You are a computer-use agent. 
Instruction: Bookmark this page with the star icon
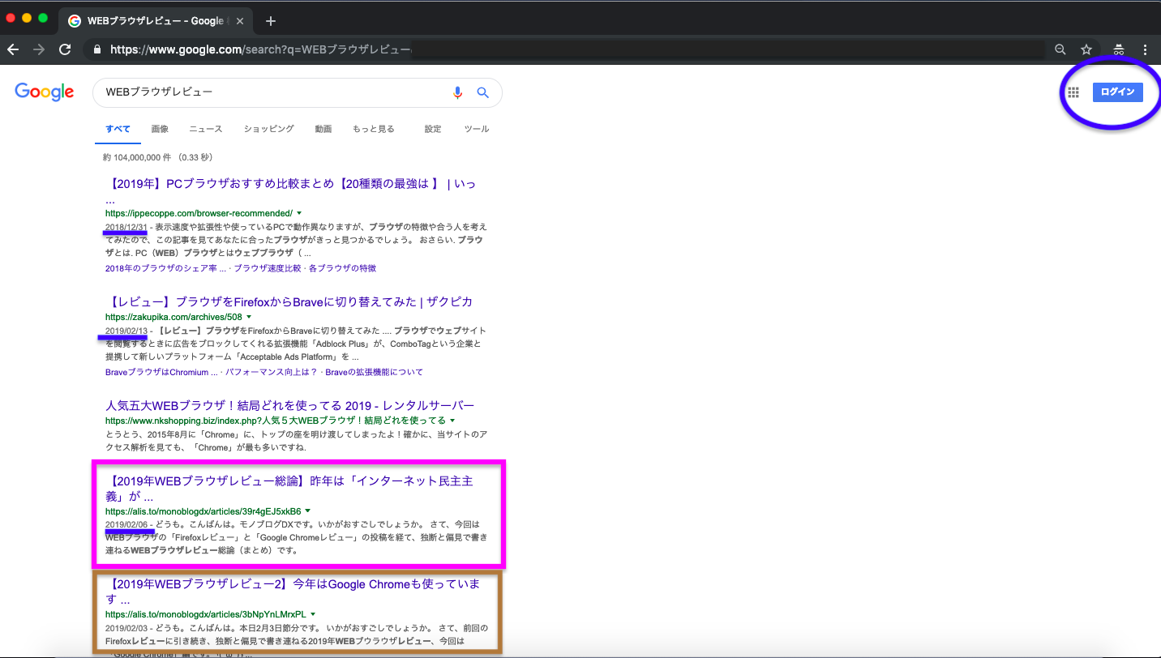[x=1086, y=49]
